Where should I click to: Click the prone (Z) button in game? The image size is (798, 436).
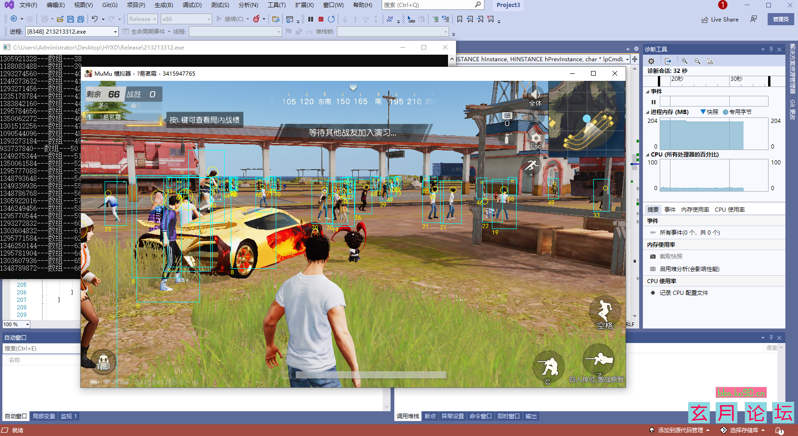click(x=598, y=359)
